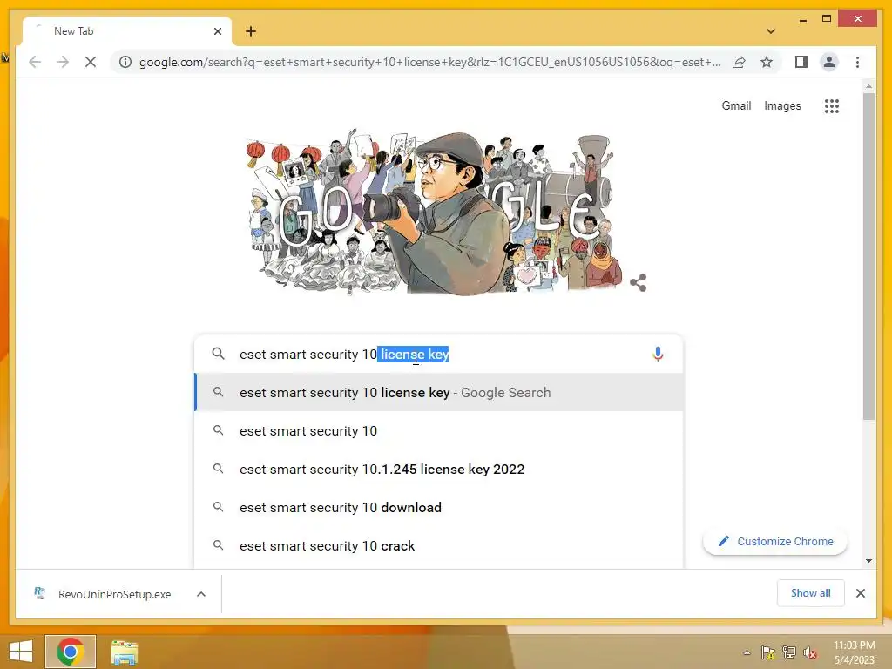Open the Google apps grid
The height and width of the screenshot is (669, 892).
click(x=831, y=105)
